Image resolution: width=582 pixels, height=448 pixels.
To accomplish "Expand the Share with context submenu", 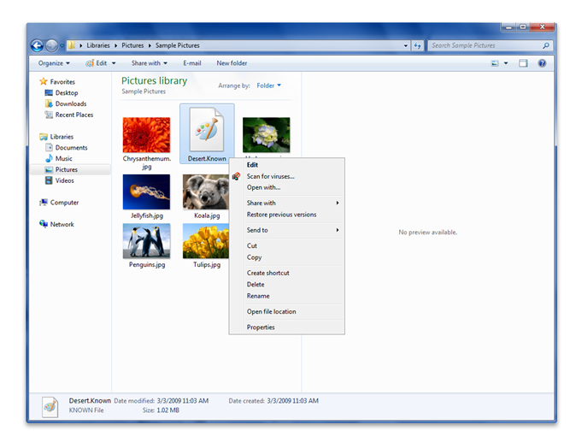I will [x=287, y=203].
